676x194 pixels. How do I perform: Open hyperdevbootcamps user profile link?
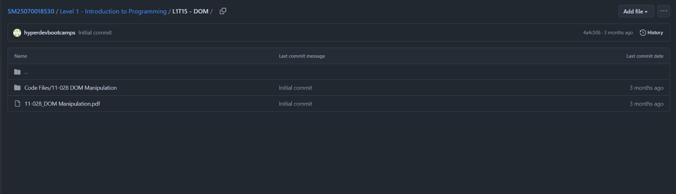[49, 33]
